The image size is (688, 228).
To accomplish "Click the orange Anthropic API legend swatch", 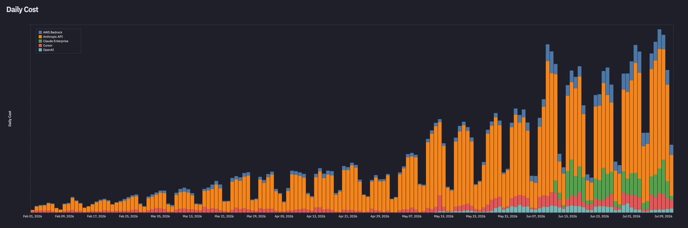I will click(x=40, y=37).
